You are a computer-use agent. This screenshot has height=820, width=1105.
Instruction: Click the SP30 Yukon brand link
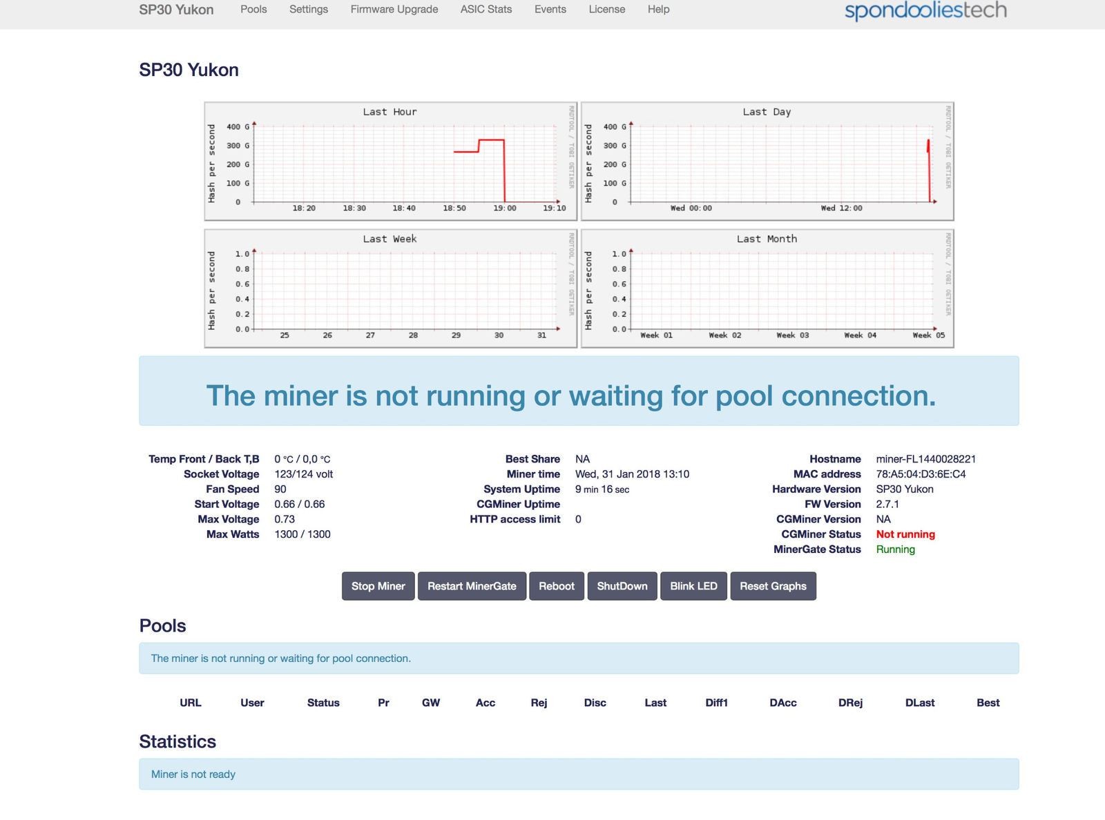click(176, 10)
